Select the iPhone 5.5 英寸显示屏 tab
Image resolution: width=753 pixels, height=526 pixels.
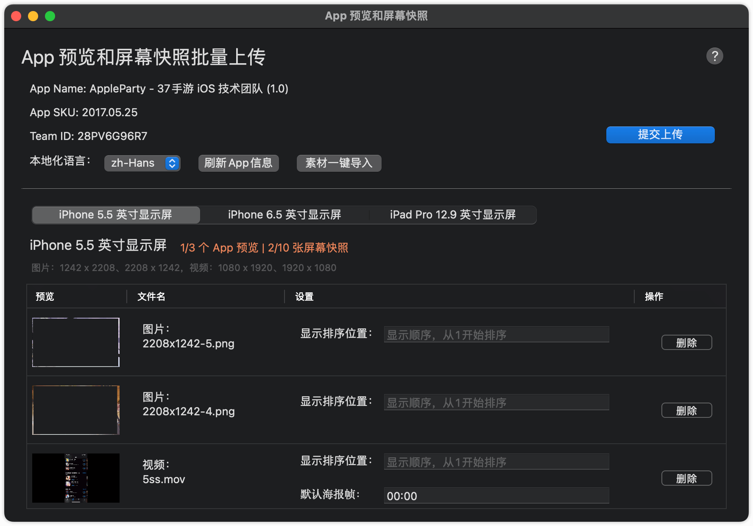coord(115,215)
